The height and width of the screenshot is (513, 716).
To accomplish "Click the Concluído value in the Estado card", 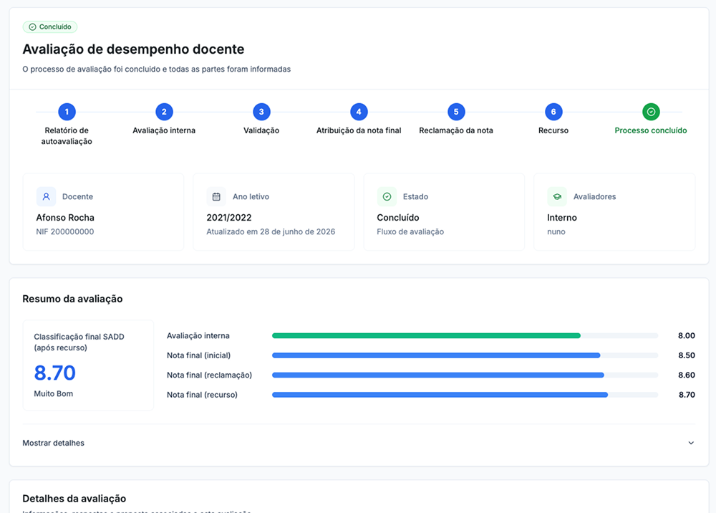I will pos(397,217).
